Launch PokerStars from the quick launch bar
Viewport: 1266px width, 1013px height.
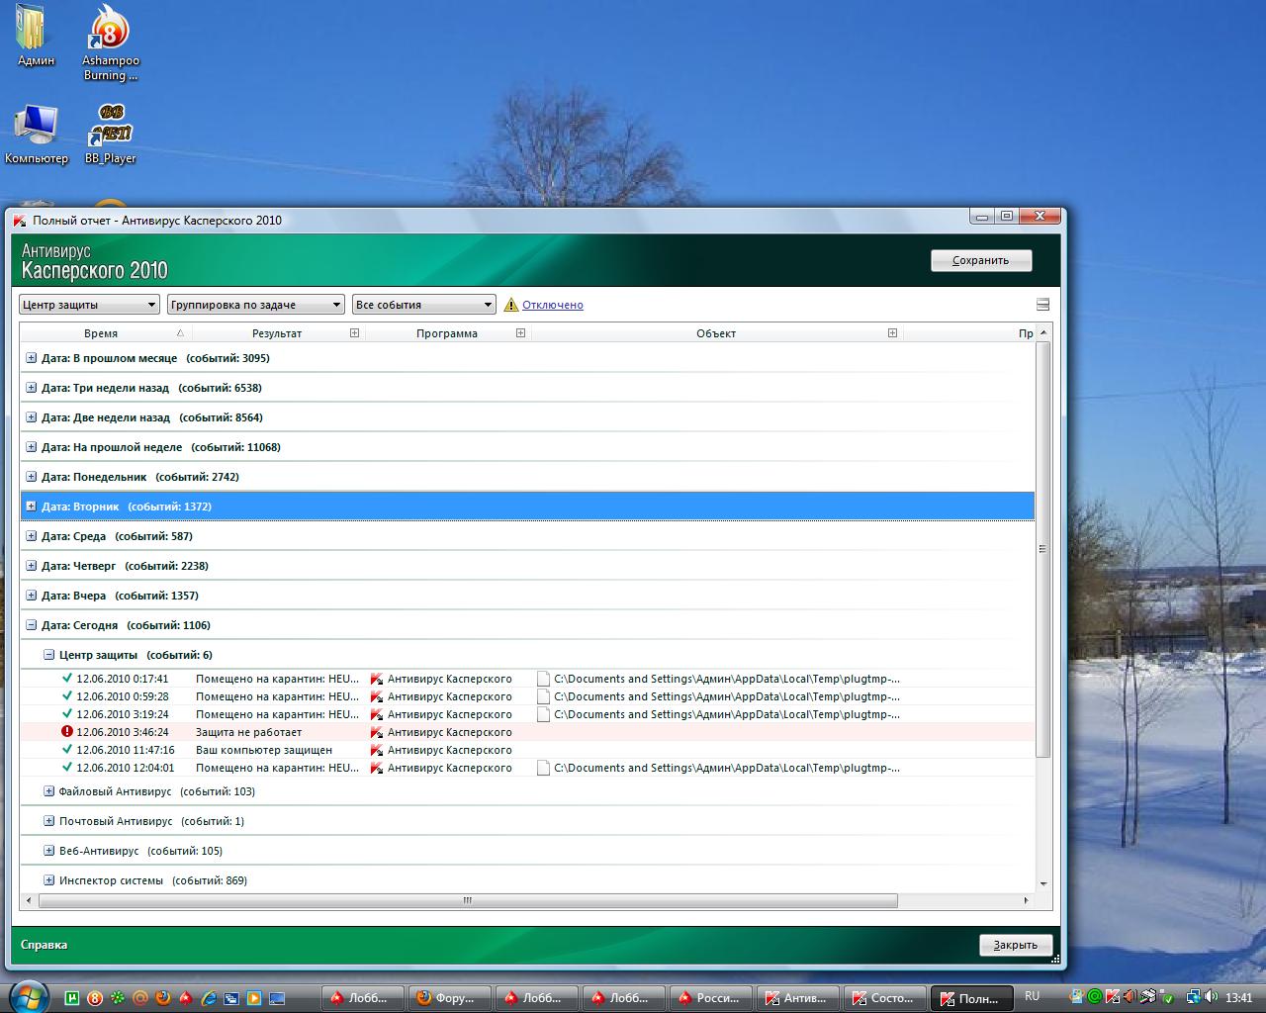coord(185,998)
